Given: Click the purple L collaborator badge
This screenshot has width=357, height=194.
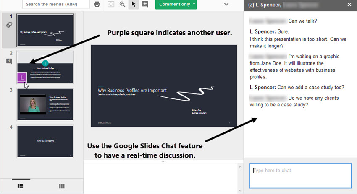Looking at the screenshot, I should point(22,78).
